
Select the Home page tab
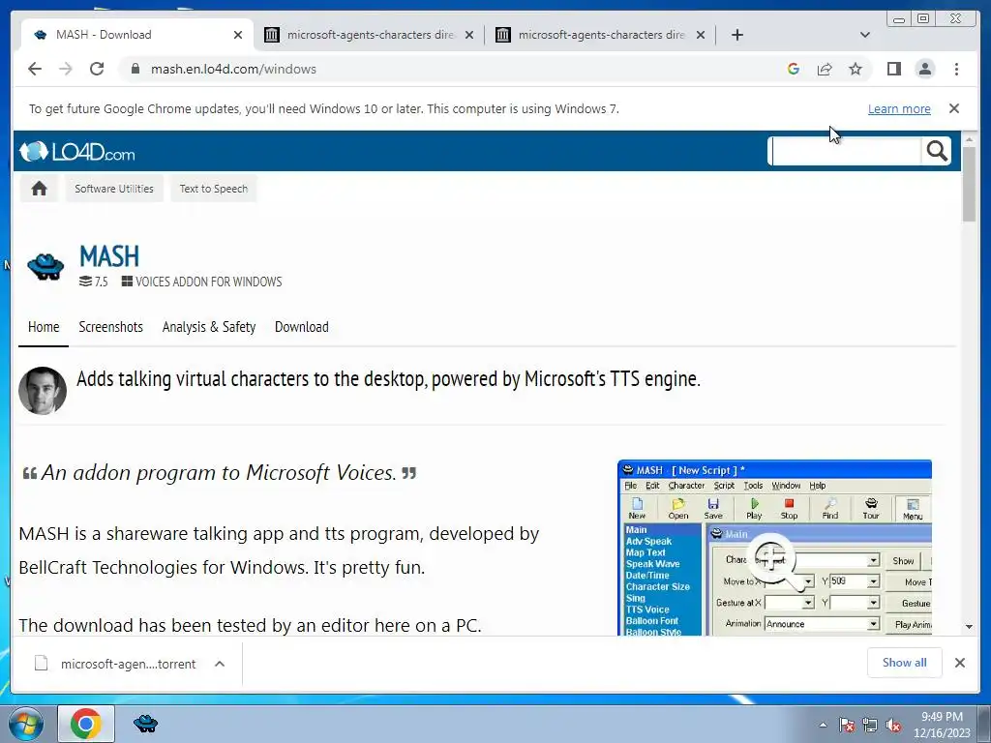(44, 327)
